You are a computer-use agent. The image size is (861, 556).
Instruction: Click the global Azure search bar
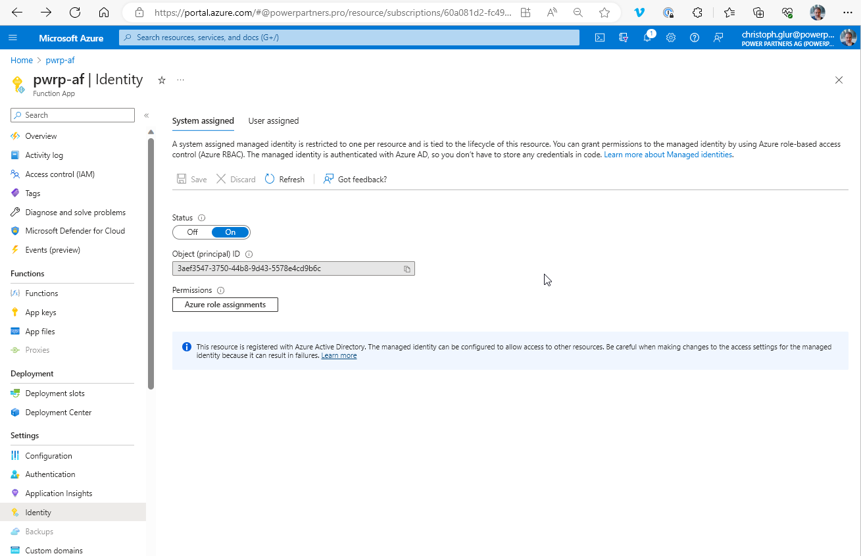click(x=349, y=38)
